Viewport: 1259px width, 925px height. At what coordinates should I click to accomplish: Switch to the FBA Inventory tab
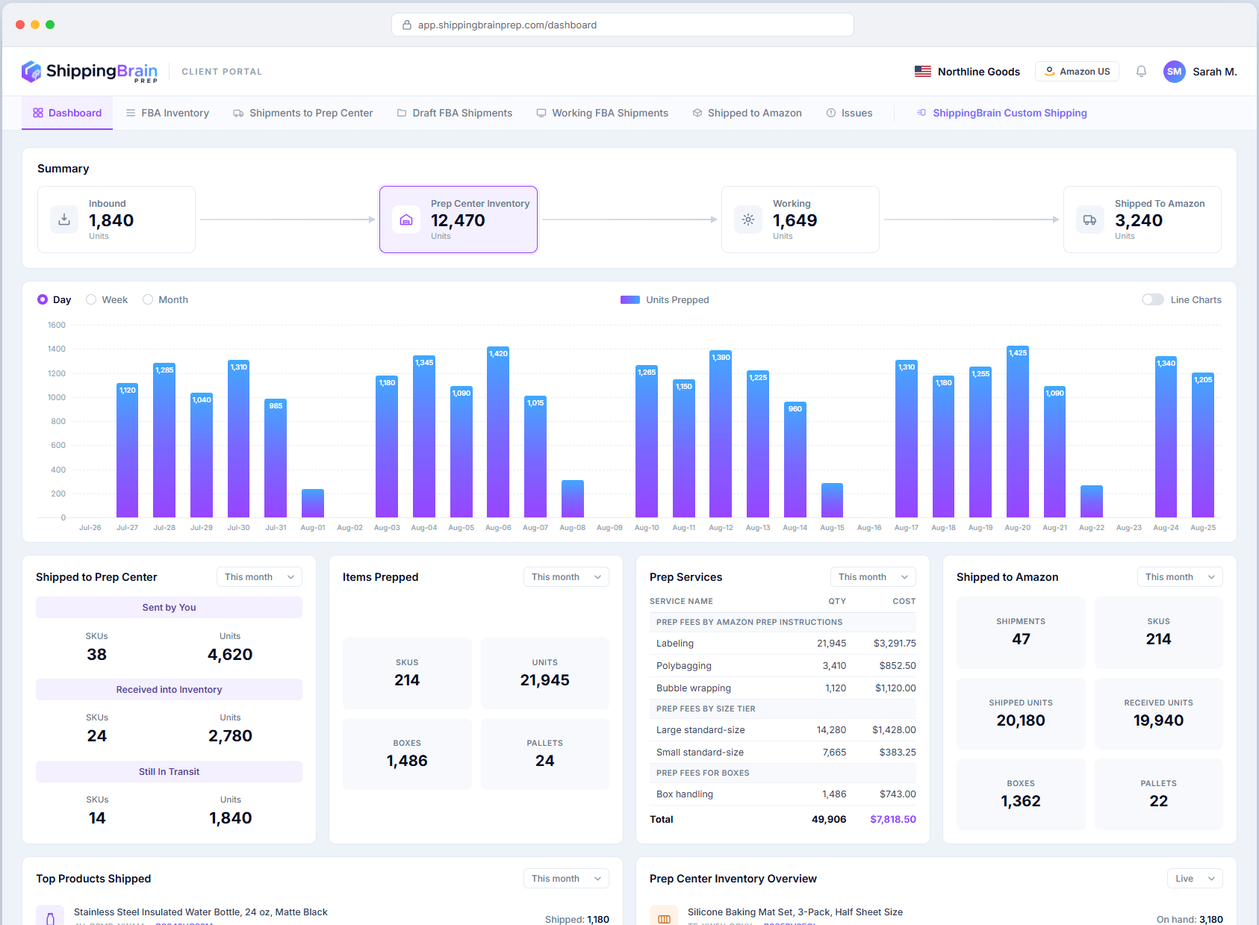pos(167,113)
